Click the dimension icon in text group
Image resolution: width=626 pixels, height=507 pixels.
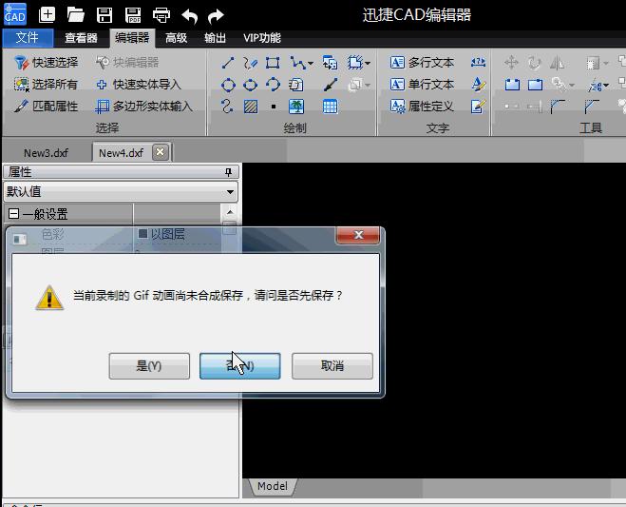[478, 63]
